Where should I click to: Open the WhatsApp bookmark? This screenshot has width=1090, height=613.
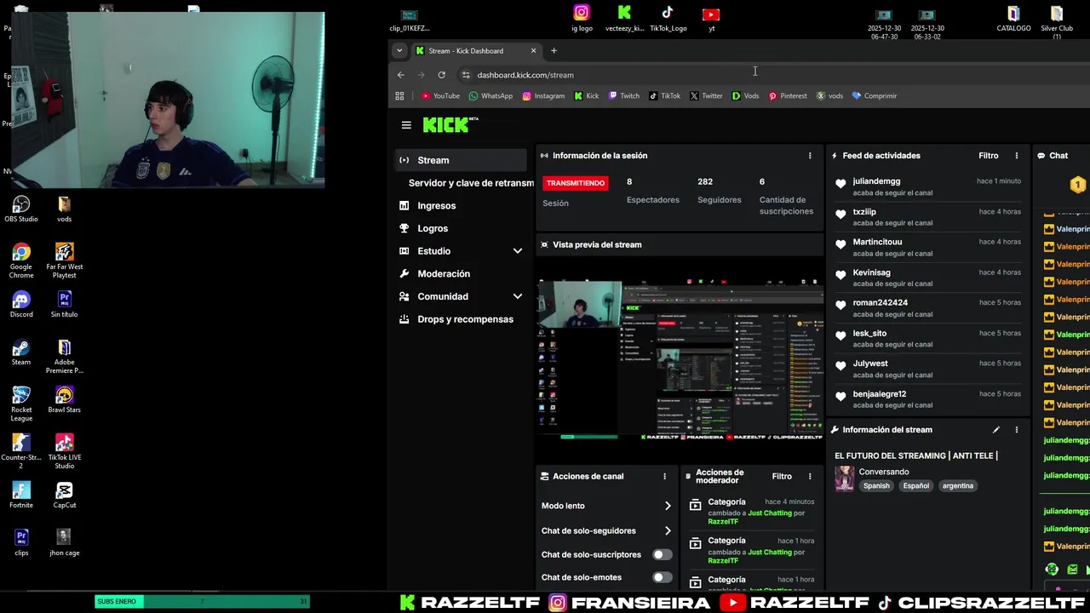(x=490, y=96)
